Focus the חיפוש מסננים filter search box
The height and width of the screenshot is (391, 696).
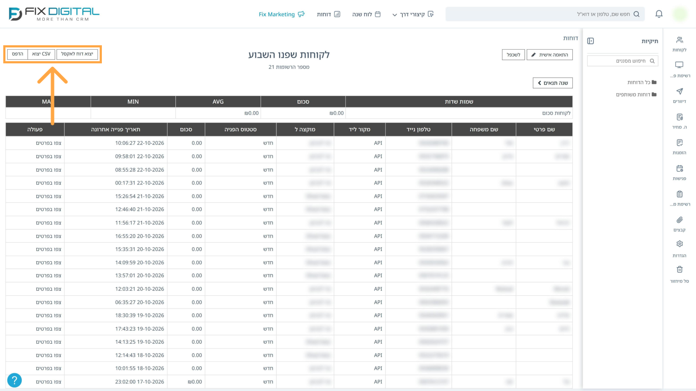pyautogui.click(x=622, y=61)
